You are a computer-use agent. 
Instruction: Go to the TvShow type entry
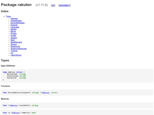point(14,51)
